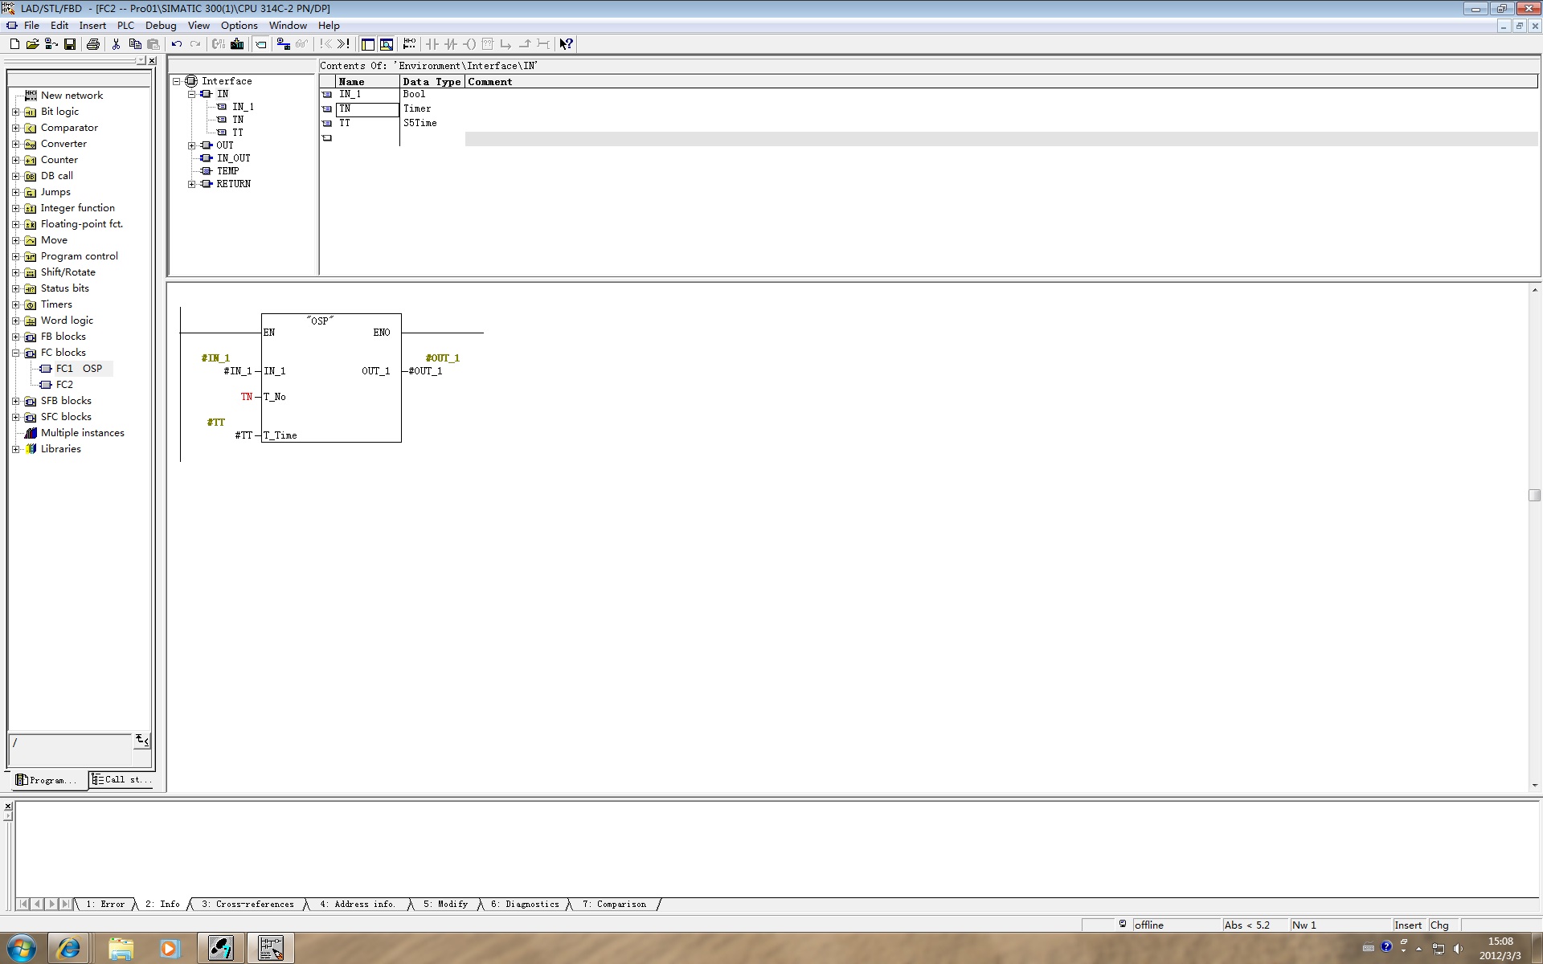Click the Open file toolbar icon
Screen dimensions: 1543x964
pyautogui.click(x=32, y=44)
